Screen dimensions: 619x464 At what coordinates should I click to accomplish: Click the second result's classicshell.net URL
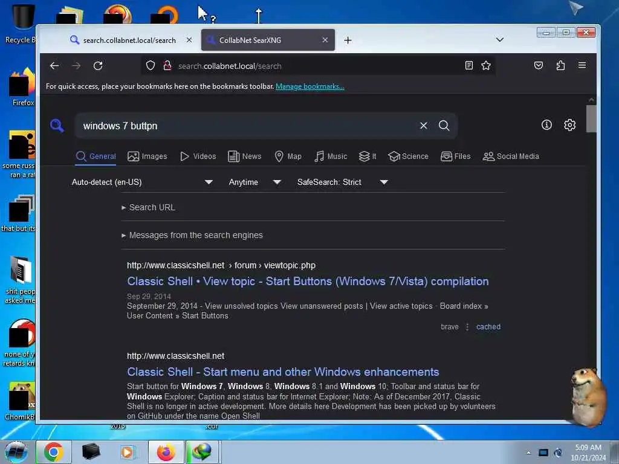click(x=176, y=356)
